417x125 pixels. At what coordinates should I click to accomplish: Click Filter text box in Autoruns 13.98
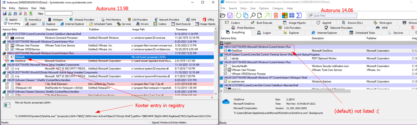[x=58, y=13]
